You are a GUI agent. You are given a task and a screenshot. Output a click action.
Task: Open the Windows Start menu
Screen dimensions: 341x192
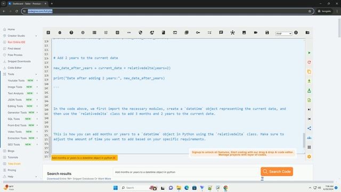(x=116, y=188)
